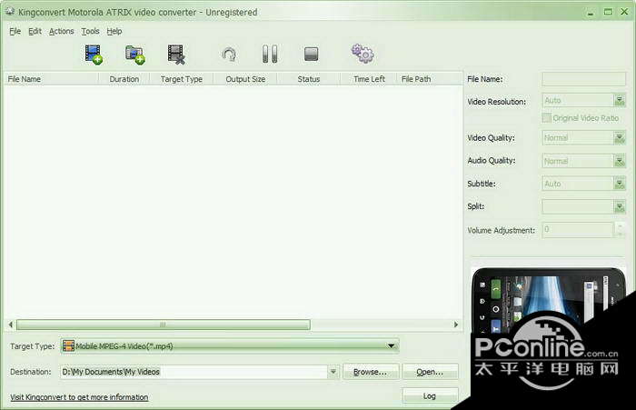Click the Log button

430,395
